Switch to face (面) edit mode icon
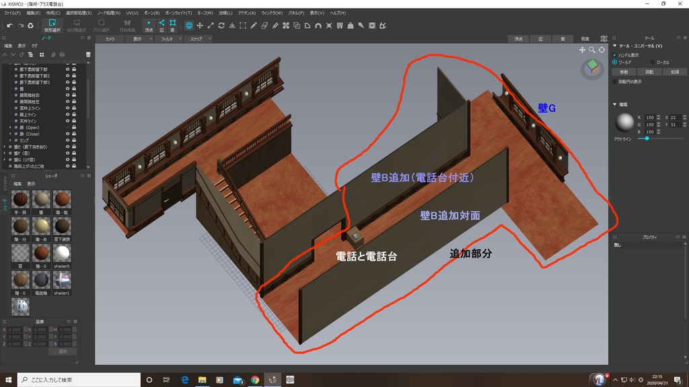 173,26
